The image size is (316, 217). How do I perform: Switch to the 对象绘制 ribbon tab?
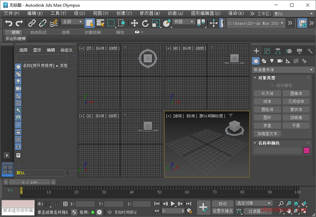(x=92, y=32)
